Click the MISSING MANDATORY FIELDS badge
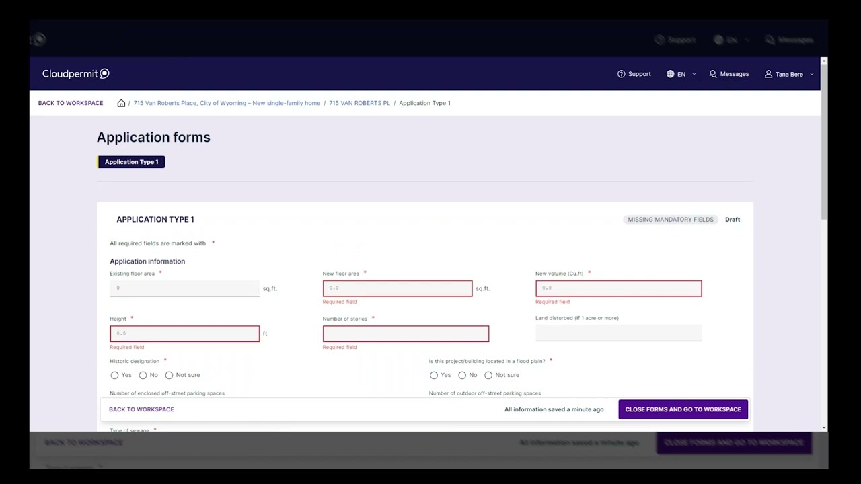Screen dimensions: 861x484 tap(671, 220)
